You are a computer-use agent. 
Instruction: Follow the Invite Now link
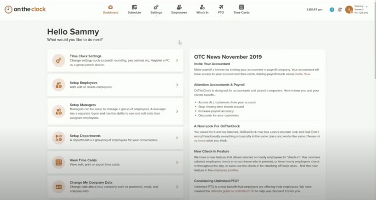pyautogui.click(x=303, y=74)
